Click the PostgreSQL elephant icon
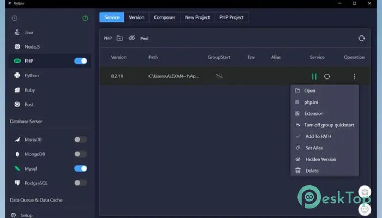This screenshot has width=382, height=218. pos(17,183)
